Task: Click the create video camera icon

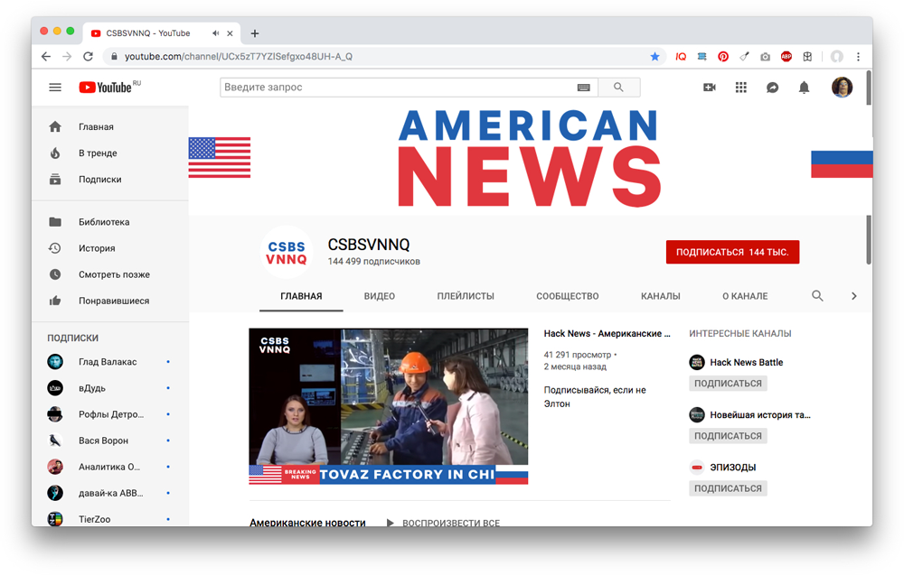Action: [x=710, y=88]
